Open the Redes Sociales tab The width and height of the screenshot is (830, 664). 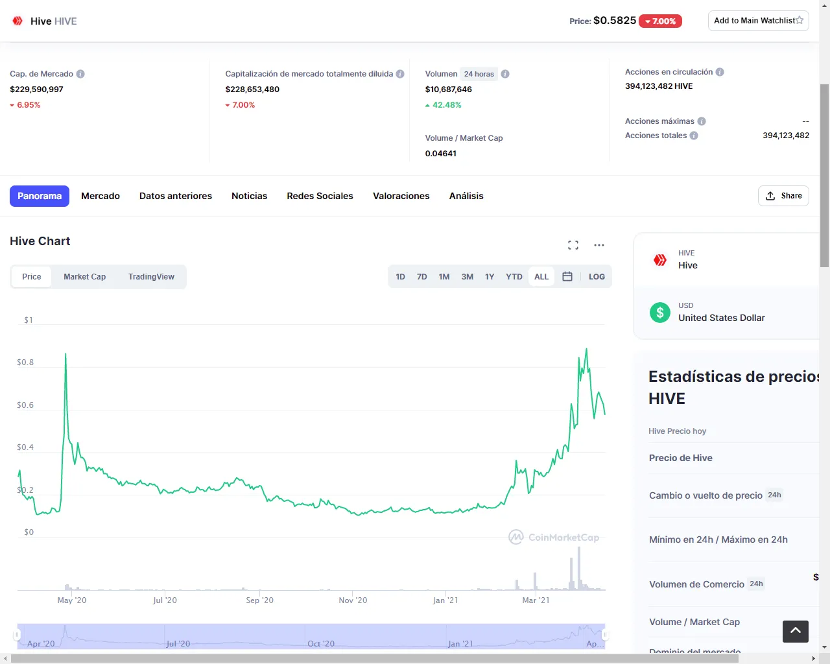(x=320, y=196)
